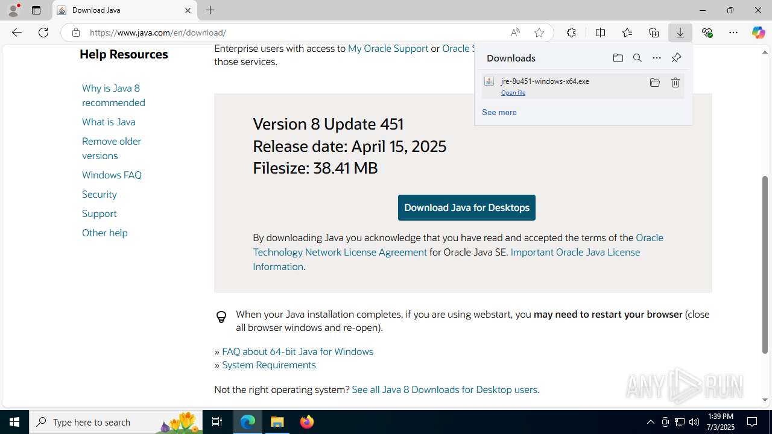Open Security help link

pyautogui.click(x=100, y=194)
